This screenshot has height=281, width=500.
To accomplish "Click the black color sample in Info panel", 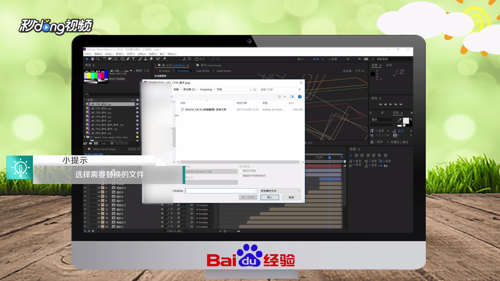I will coord(373,74).
